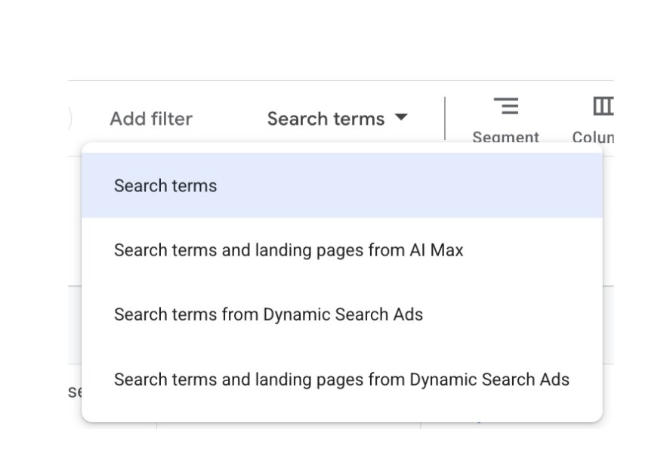Collapse the report type list using the caret
The width and height of the screenshot is (670, 471).
click(401, 118)
